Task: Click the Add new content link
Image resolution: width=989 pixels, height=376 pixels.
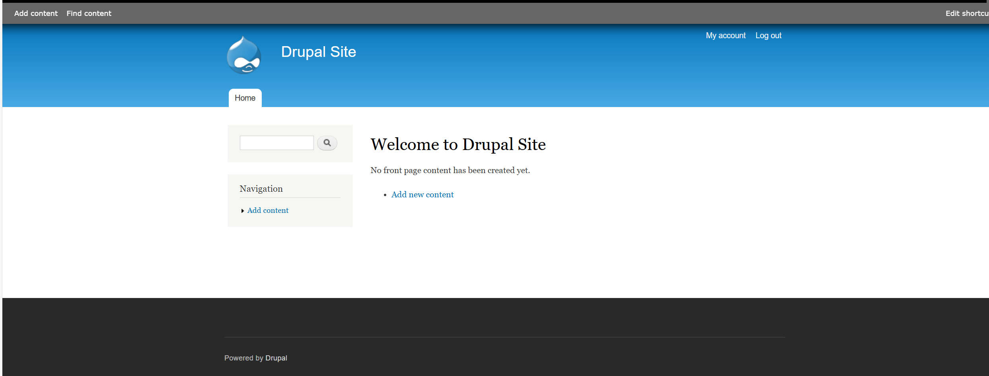Action: pyautogui.click(x=422, y=195)
